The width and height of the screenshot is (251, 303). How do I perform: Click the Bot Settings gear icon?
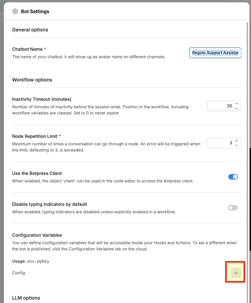click(x=15, y=12)
